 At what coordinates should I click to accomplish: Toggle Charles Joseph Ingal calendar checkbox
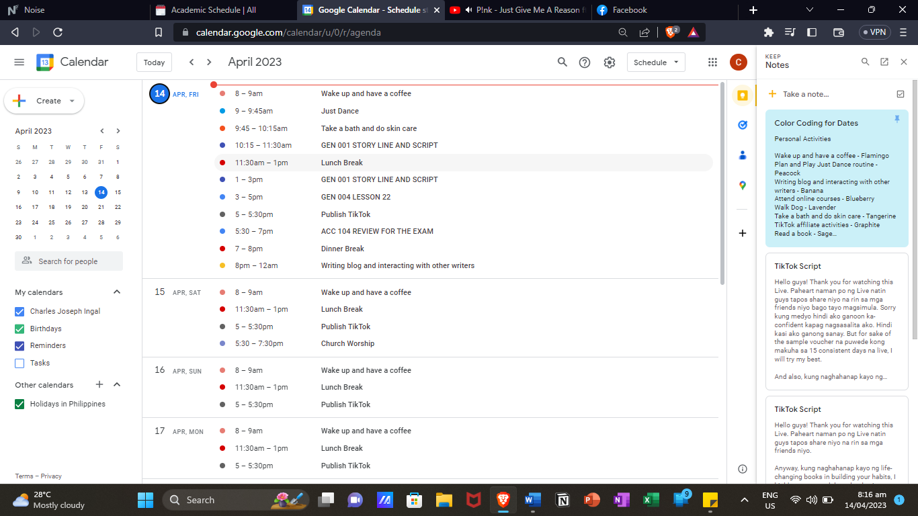19,312
